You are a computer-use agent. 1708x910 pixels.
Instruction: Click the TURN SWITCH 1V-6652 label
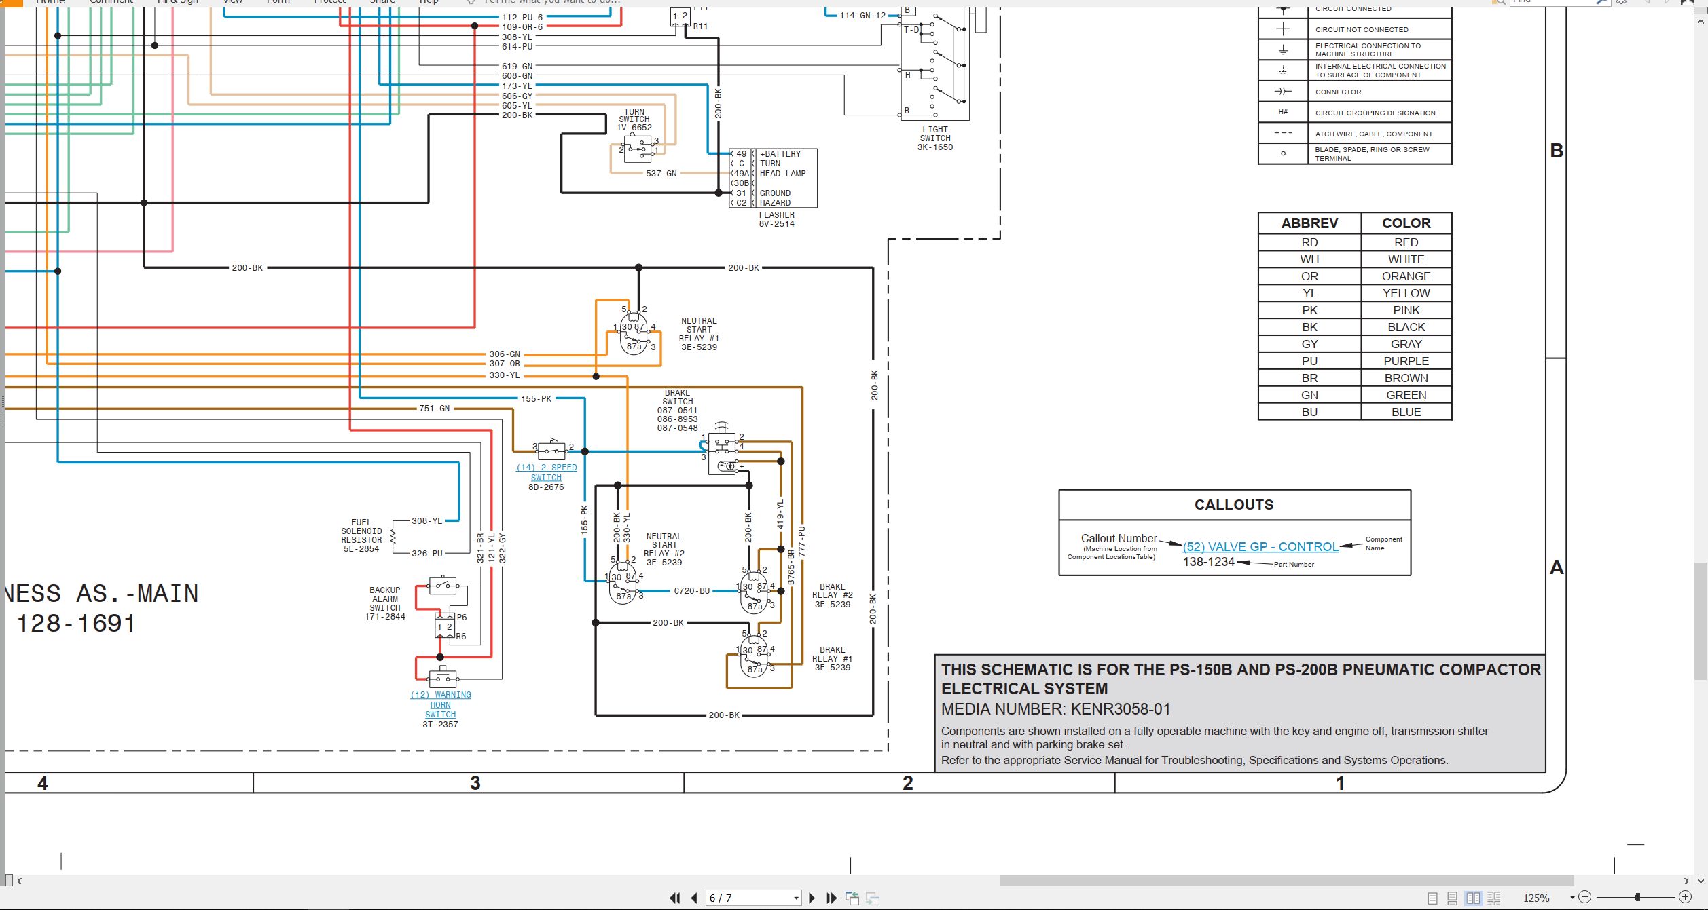point(634,119)
